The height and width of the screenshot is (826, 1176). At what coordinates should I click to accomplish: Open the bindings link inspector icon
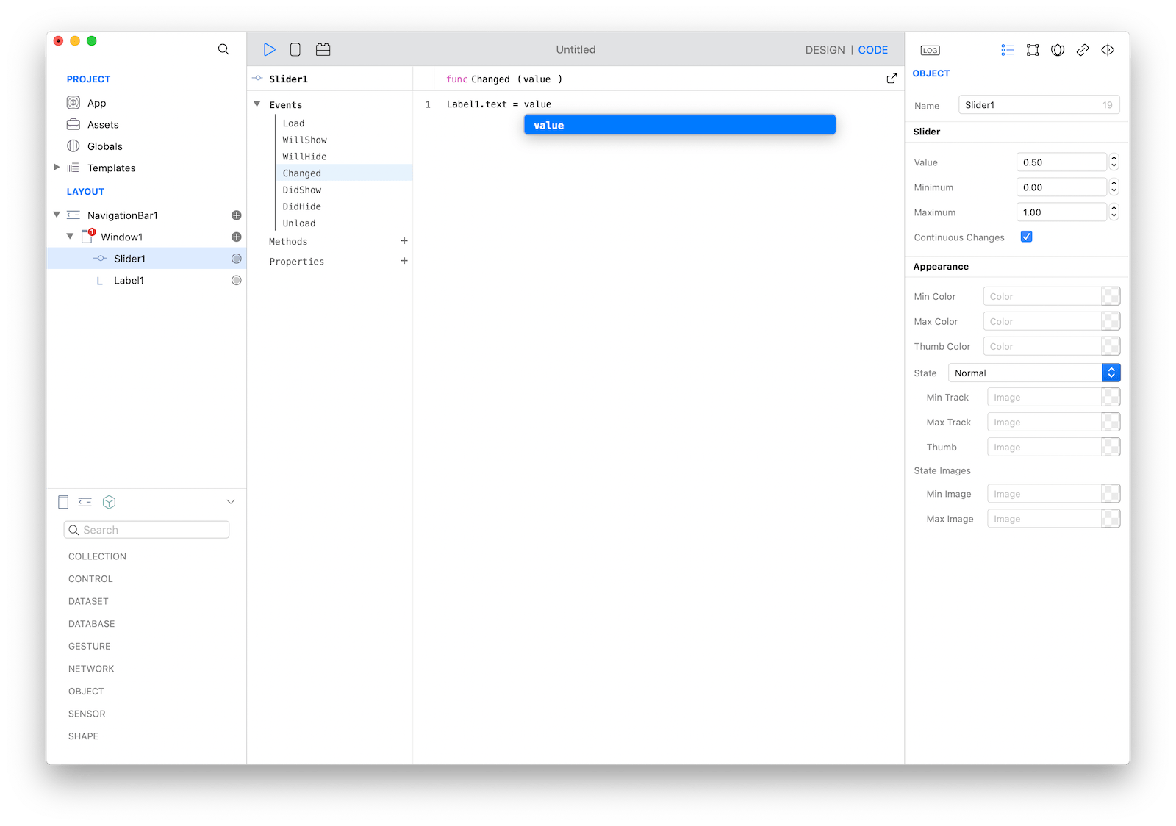coord(1083,50)
